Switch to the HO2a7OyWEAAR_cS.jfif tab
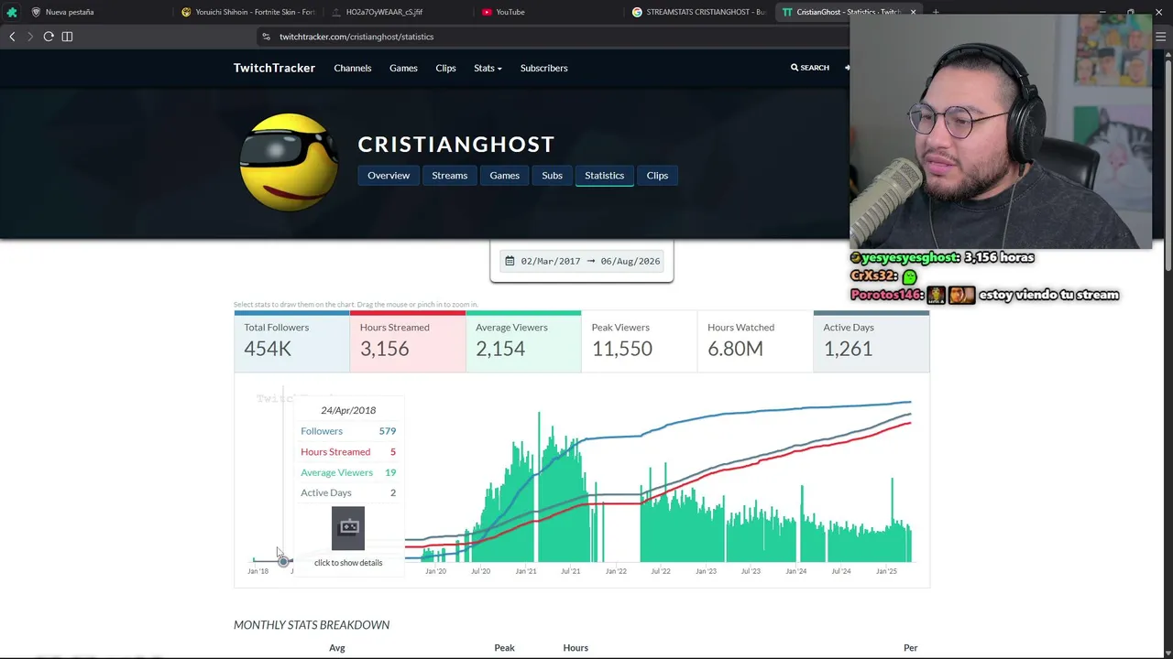Viewport: 1173px width, 659px height. coord(397,12)
